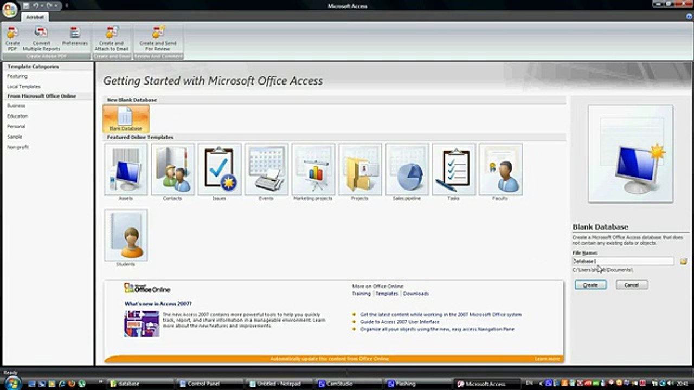Click Automatically update this content banner

(329, 359)
